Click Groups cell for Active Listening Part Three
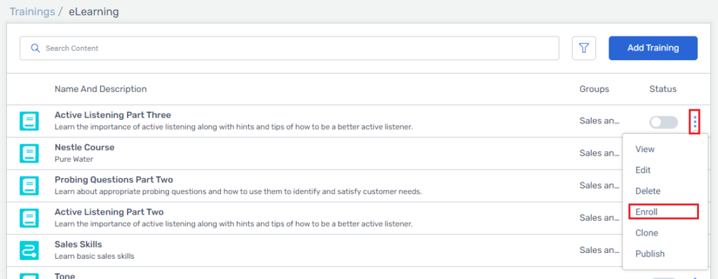This screenshot has width=718, height=279. pyautogui.click(x=600, y=121)
